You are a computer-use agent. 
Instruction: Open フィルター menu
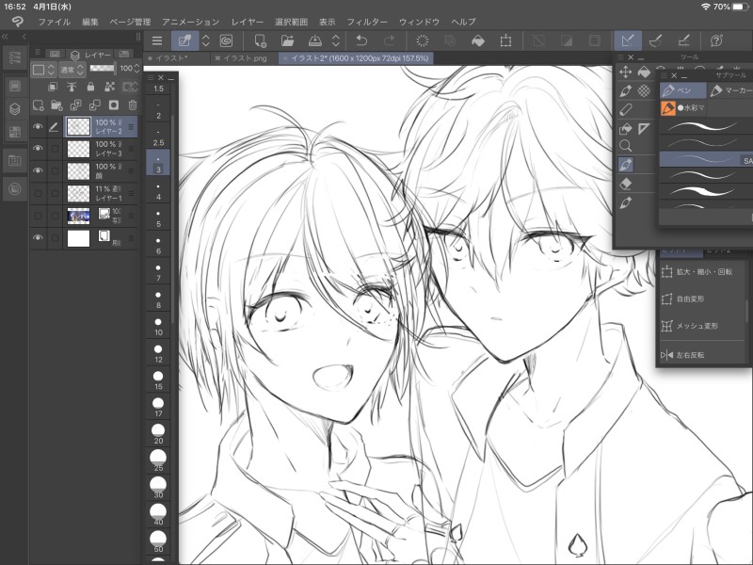367,22
